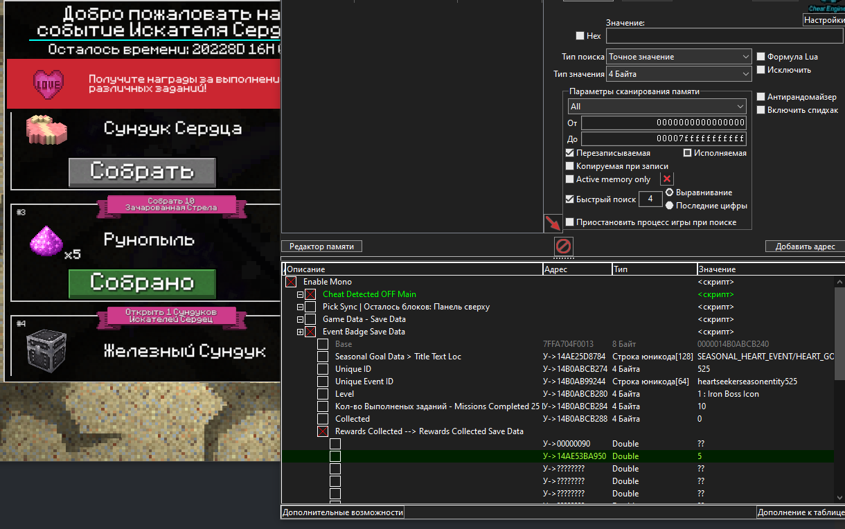Click the Железный Сундук iron chest icon

tap(47, 350)
